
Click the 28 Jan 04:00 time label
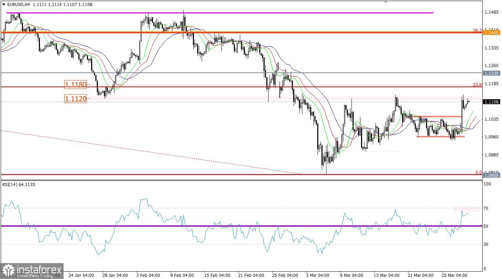pos(115,275)
